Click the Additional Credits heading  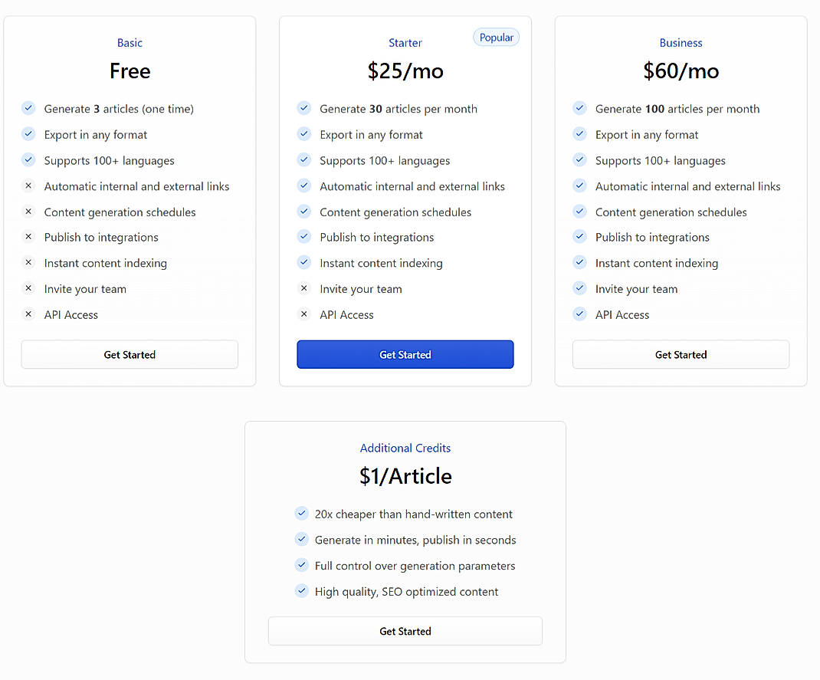(405, 448)
